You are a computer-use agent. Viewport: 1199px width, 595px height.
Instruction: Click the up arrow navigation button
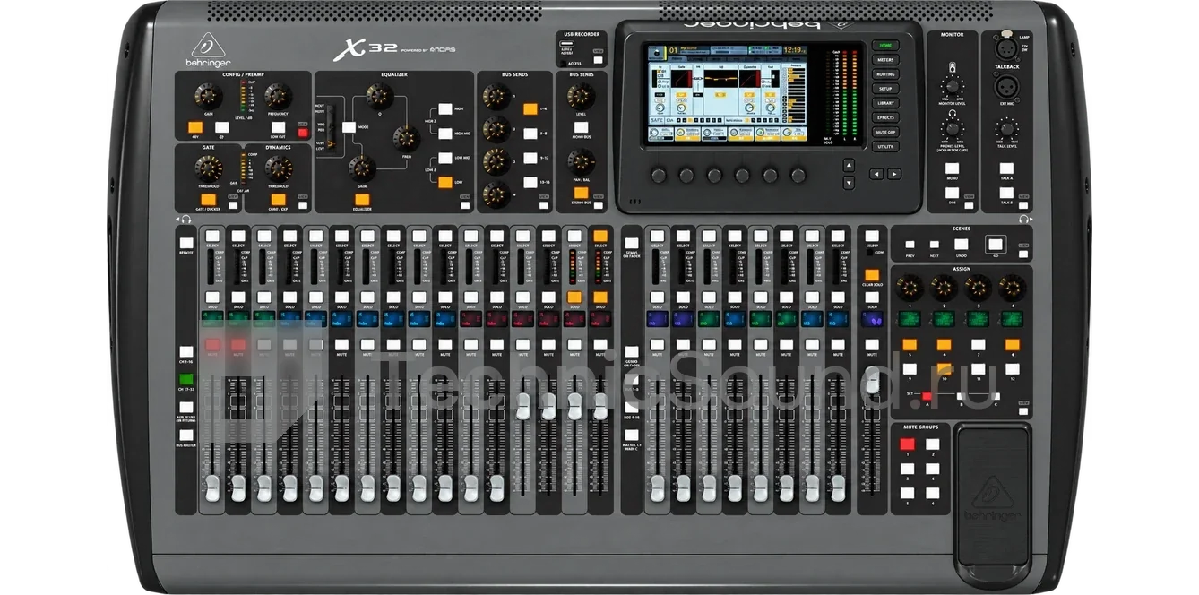pyautogui.click(x=848, y=164)
